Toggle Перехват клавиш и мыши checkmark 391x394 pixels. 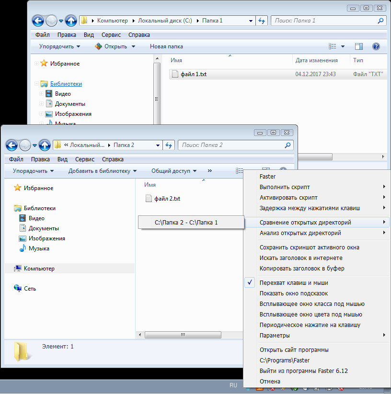[250, 282]
